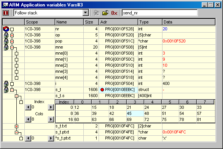This screenshot has height=149, width=223.
Task: Decrease the Cols value with left arrow
Action: pos(28,119)
